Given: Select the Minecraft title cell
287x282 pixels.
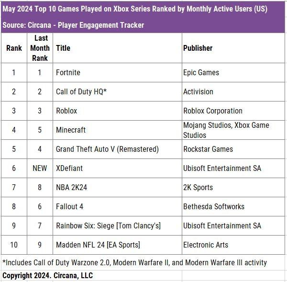Looking at the screenshot, I should point(71,130).
